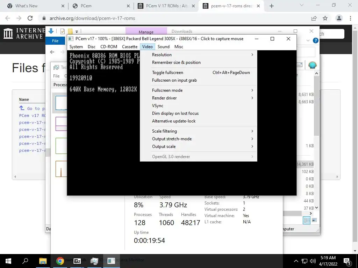
Task: Switch Explorer to large icons view
Action: [314, 220]
